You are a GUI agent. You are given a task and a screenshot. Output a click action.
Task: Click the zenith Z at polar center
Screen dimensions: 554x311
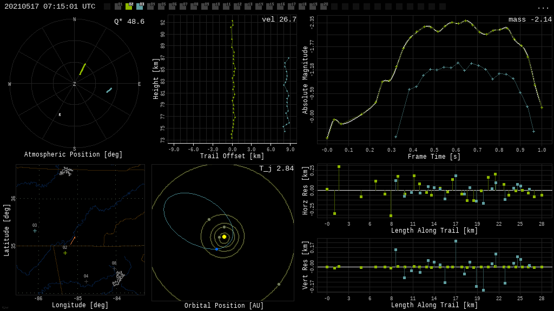pos(75,84)
